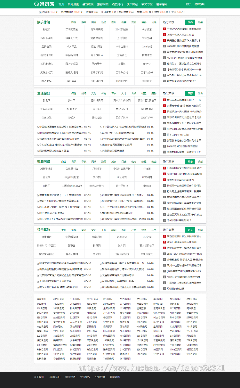Switch to 财经 hot articles tab

(x=200, y=22)
